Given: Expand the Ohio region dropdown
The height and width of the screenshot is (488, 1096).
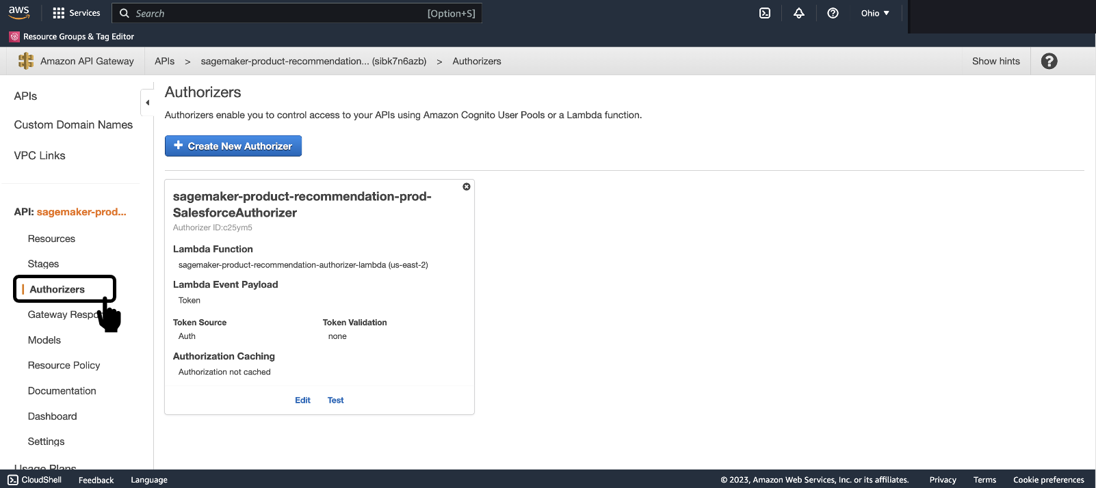Looking at the screenshot, I should [x=875, y=13].
